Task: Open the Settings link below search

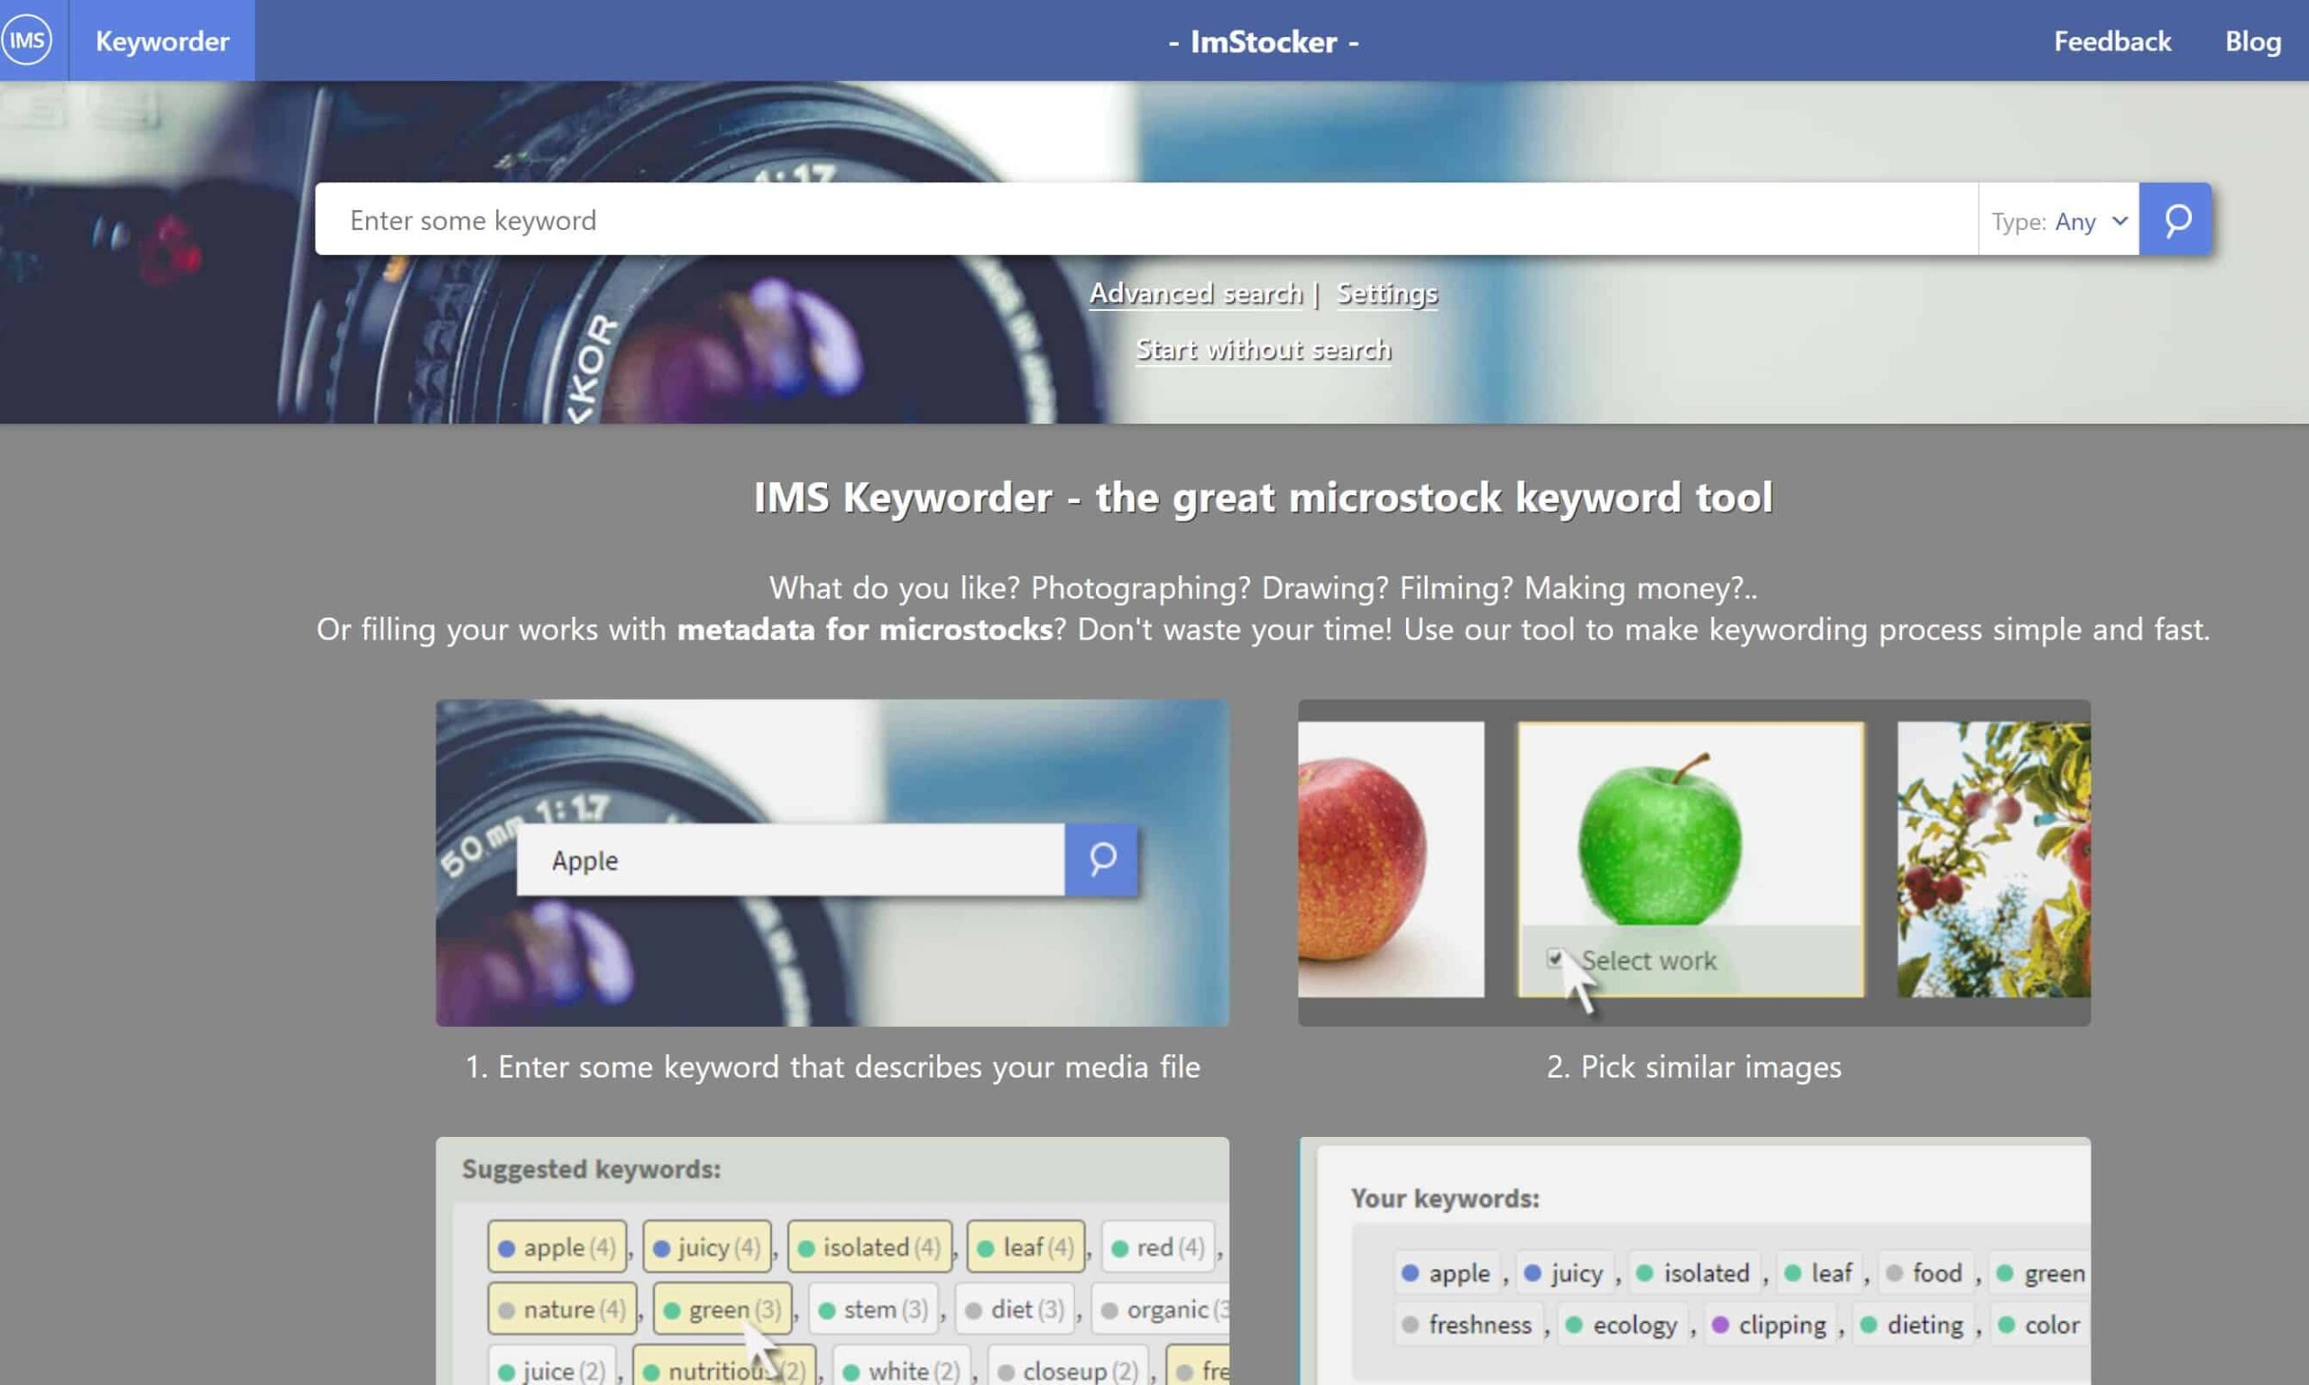Action: 1387,294
